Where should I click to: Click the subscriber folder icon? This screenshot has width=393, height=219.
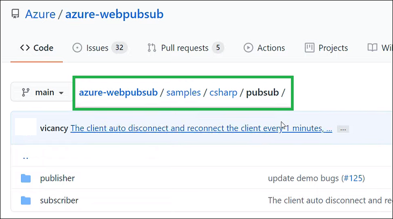point(26,201)
